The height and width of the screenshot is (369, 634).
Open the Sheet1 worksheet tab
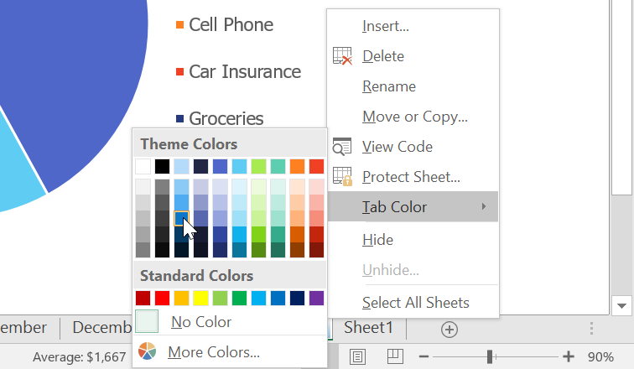[368, 329]
